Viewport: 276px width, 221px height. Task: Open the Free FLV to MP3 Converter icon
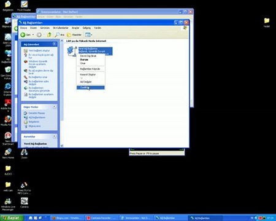pos(24,188)
